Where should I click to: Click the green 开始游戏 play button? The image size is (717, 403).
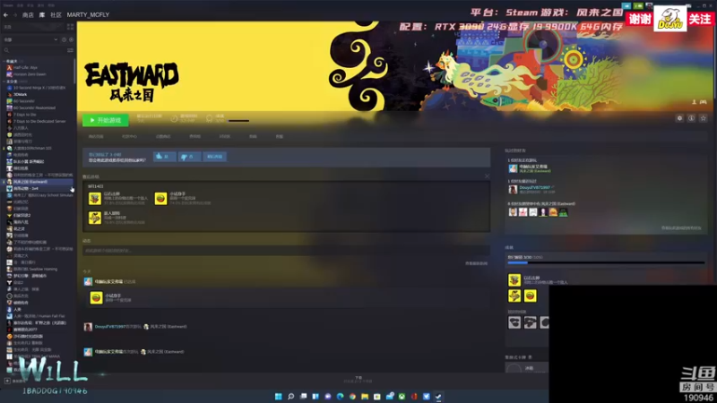click(105, 120)
